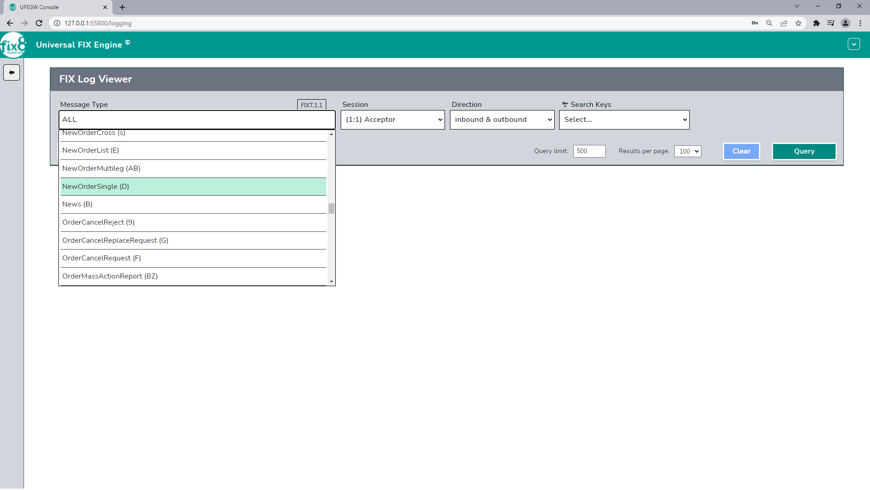This screenshot has width=870, height=490.
Task: Click the Universal FIX Engine title
Action: (x=79, y=45)
